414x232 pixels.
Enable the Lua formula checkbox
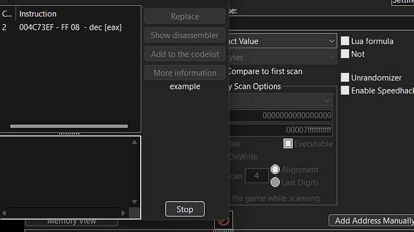coord(345,41)
